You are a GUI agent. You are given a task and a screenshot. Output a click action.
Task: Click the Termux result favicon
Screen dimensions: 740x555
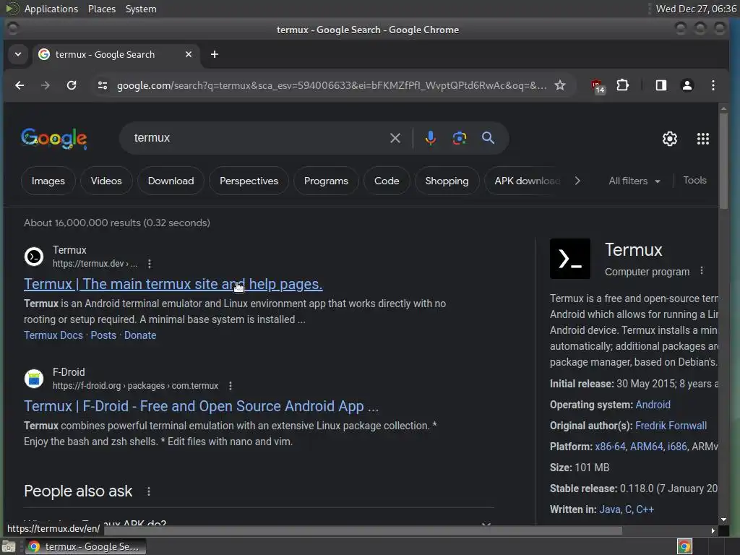(34, 257)
